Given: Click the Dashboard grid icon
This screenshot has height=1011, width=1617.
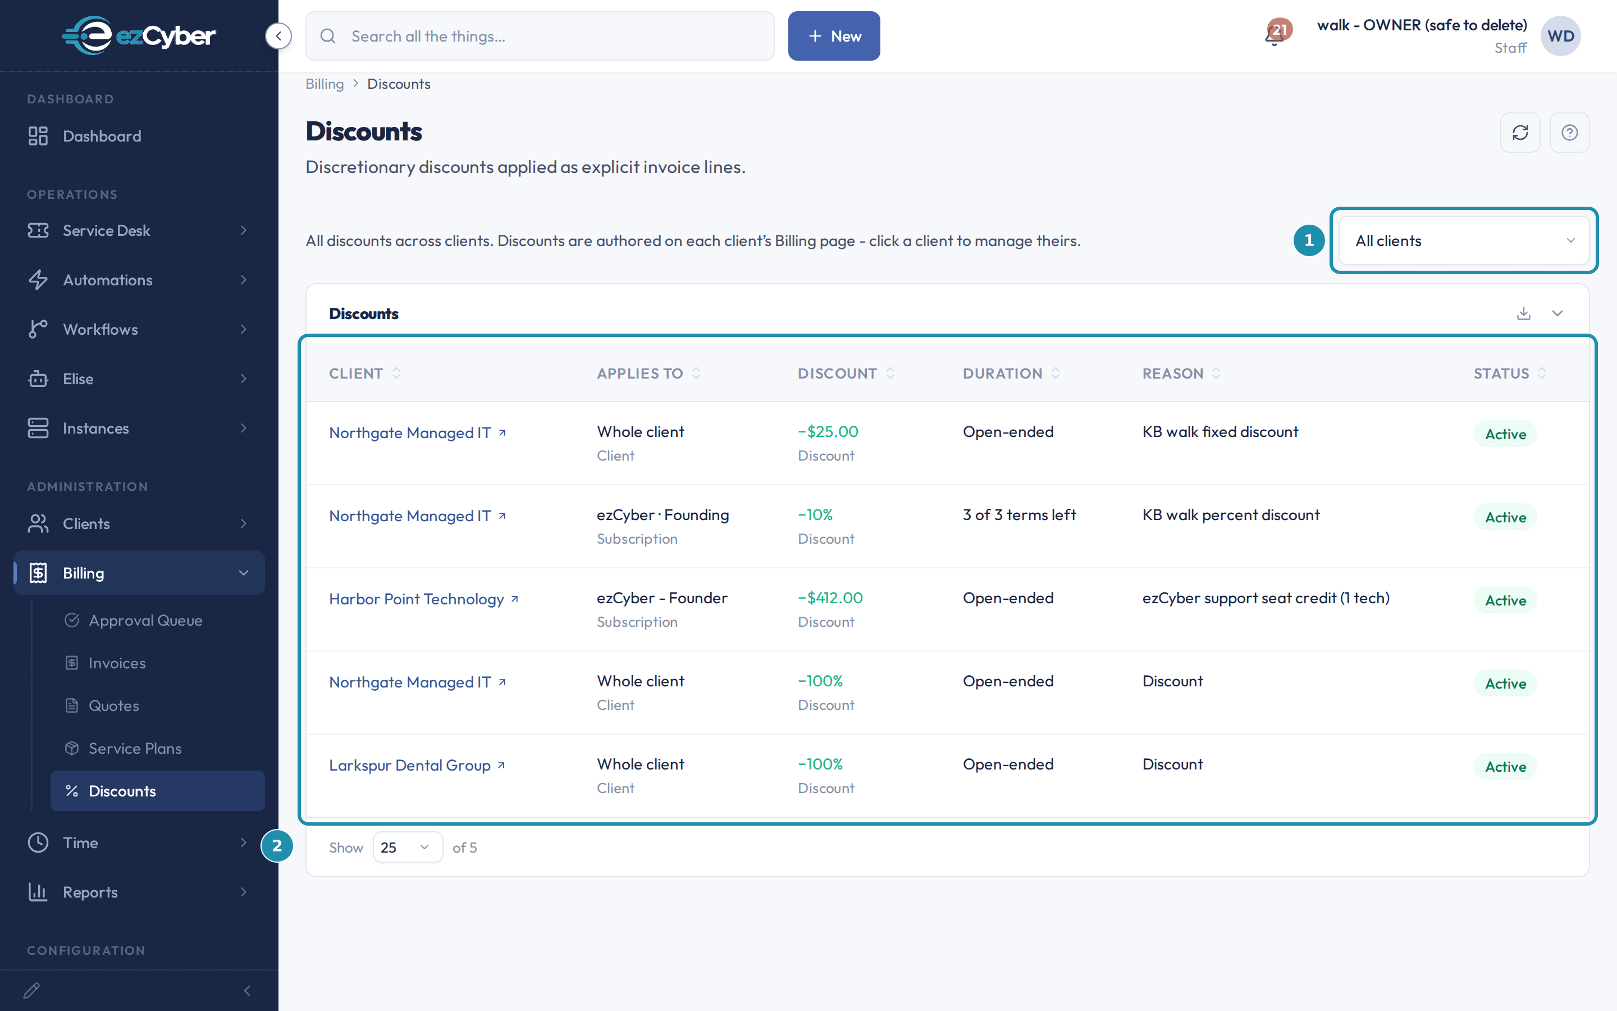Looking at the screenshot, I should 38,136.
